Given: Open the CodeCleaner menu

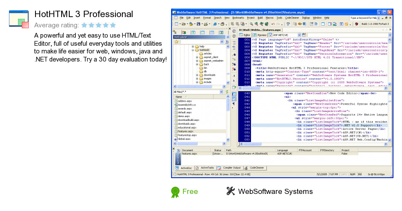Looking at the screenshot, I should tap(292, 18).
